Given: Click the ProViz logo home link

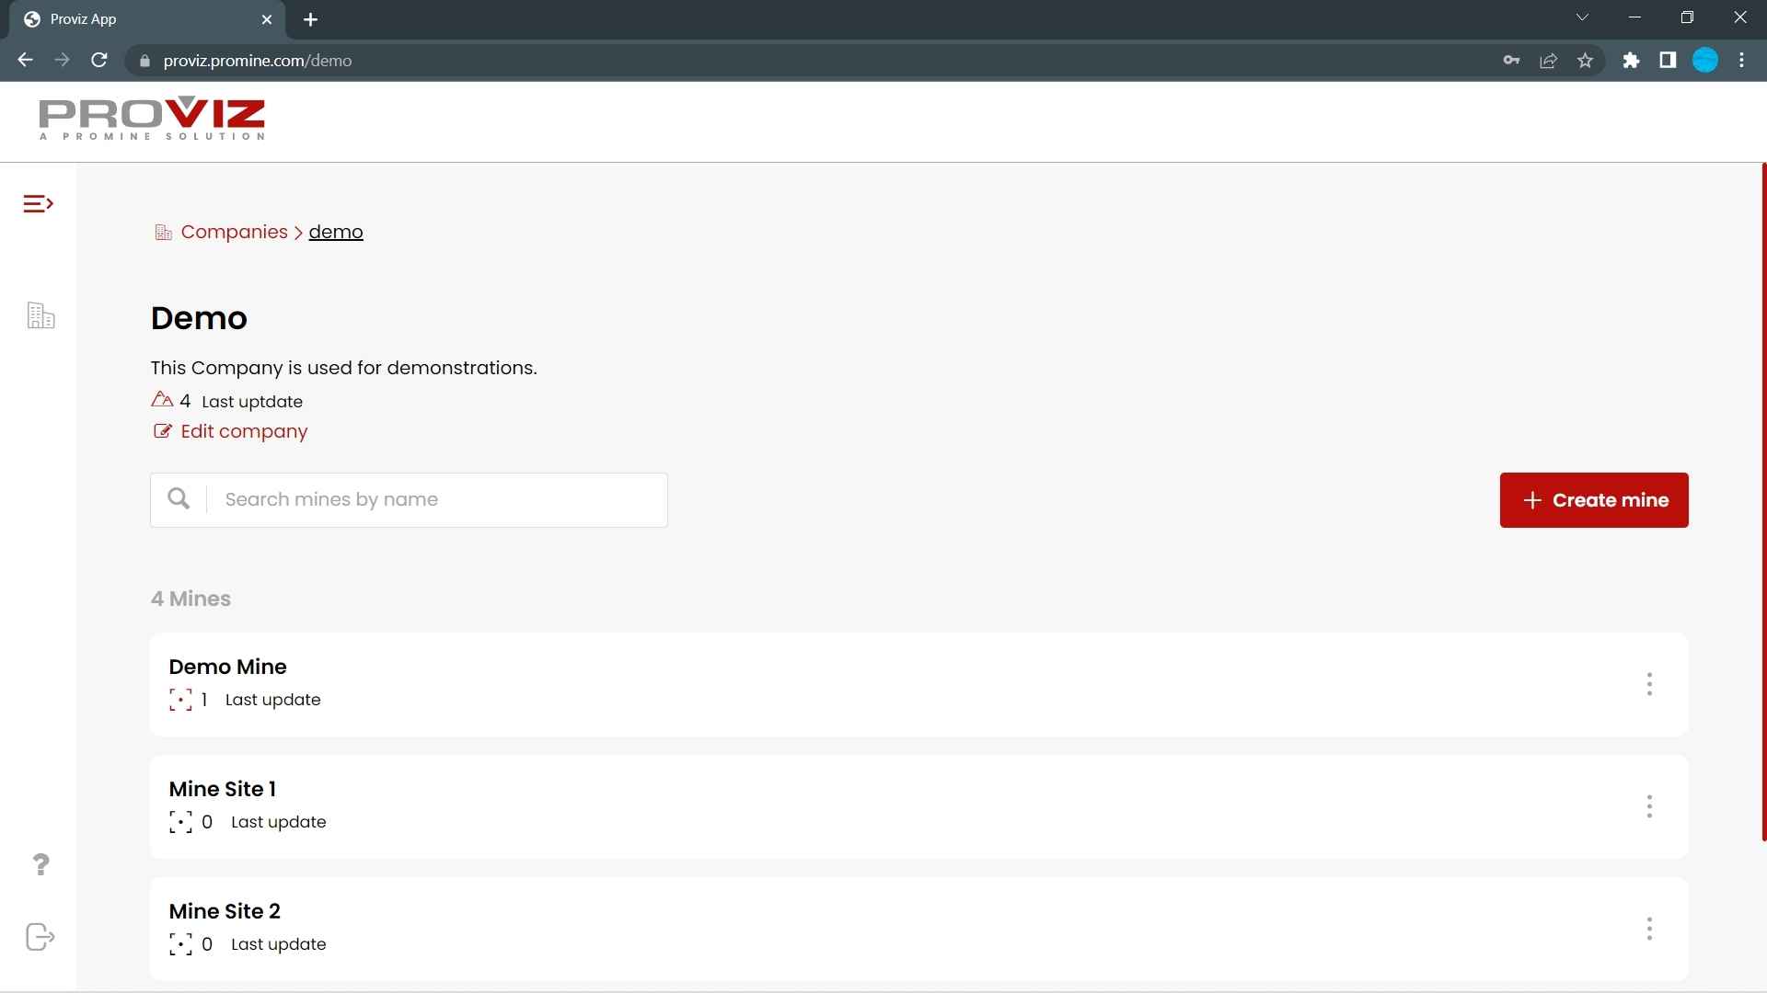Looking at the screenshot, I should coord(151,120).
